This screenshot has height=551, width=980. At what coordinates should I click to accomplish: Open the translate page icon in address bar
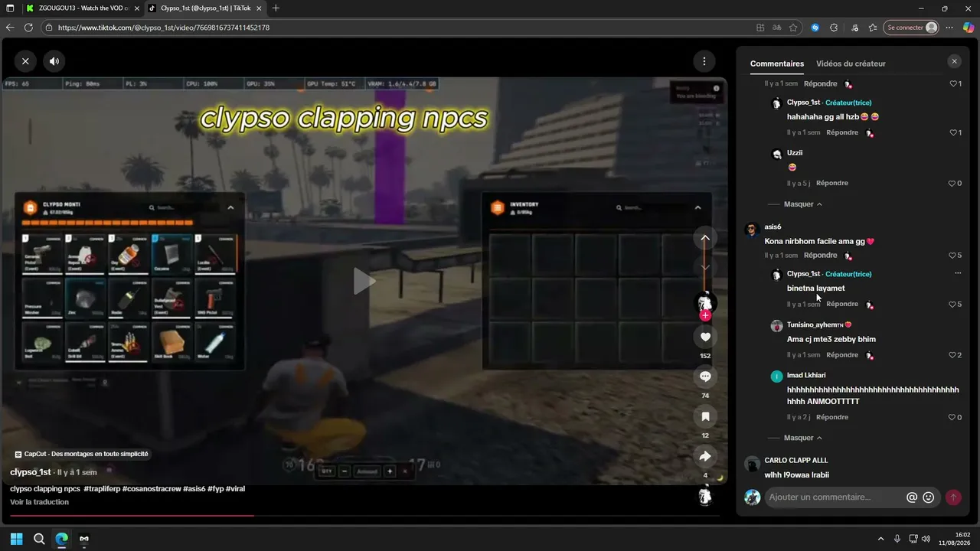[777, 28]
